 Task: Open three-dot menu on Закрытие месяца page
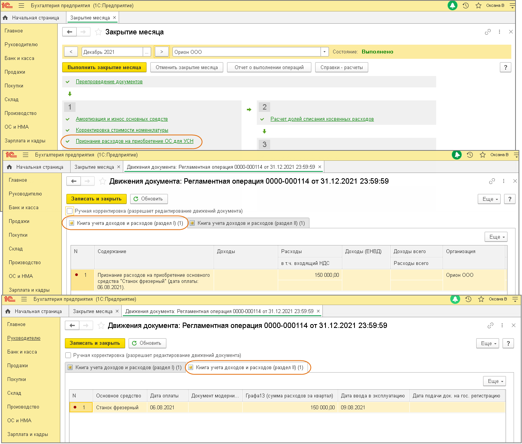tap(499, 32)
